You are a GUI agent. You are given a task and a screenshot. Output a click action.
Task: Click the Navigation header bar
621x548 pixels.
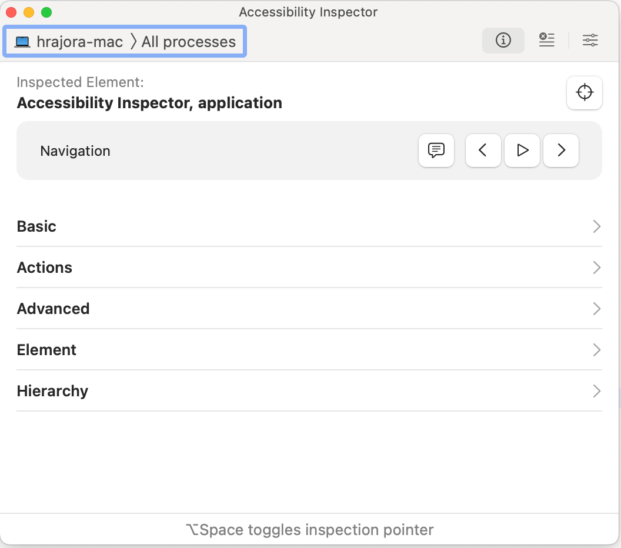(x=75, y=151)
